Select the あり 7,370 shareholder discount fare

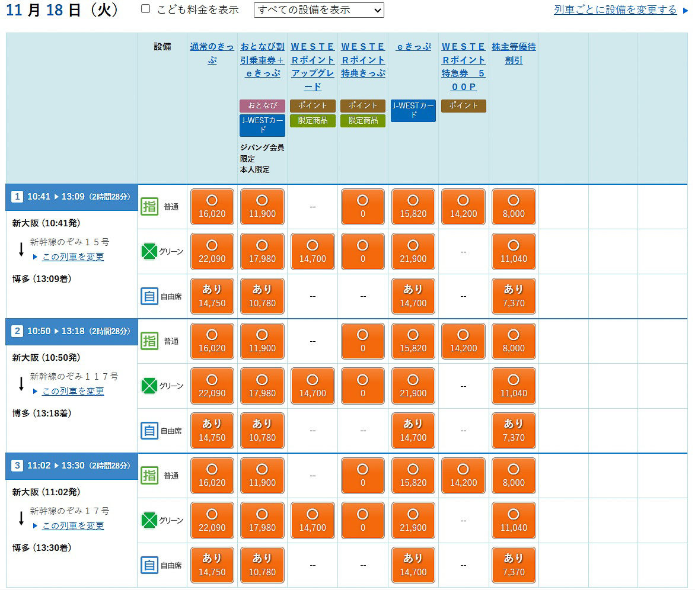point(514,296)
